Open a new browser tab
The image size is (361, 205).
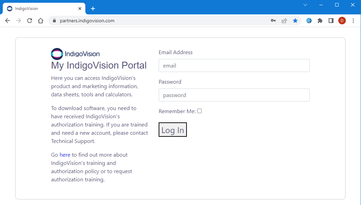coord(93,8)
